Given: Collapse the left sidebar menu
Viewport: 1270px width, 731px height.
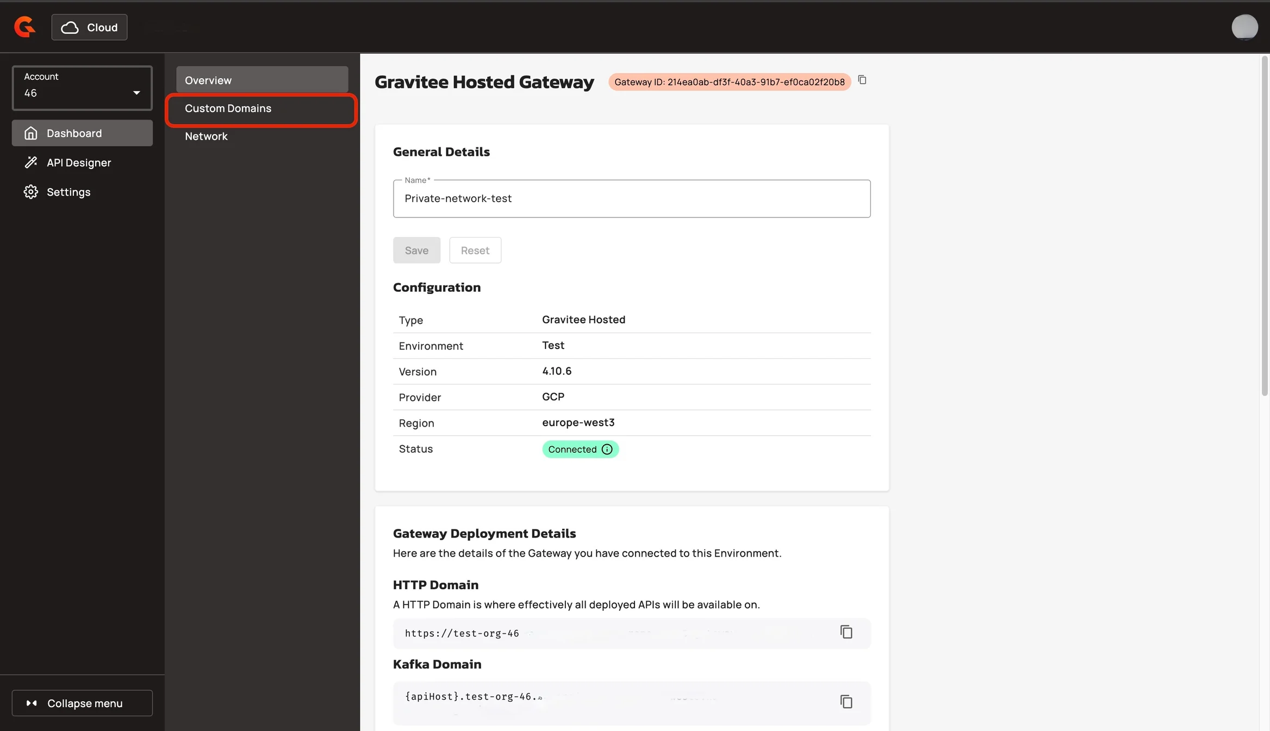Looking at the screenshot, I should point(82,703).
